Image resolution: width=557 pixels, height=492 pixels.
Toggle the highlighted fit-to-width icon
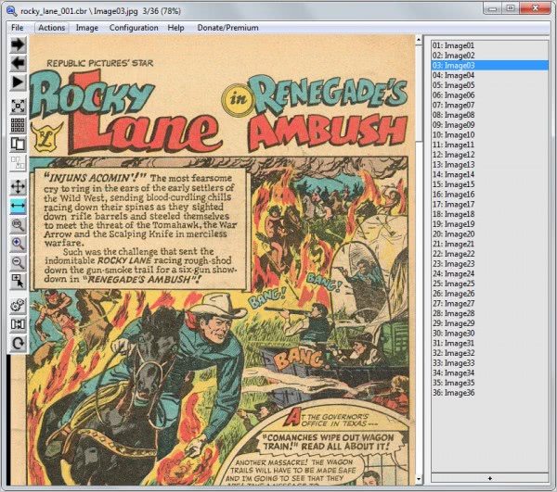pyautogui.click(x=18, y=206)
